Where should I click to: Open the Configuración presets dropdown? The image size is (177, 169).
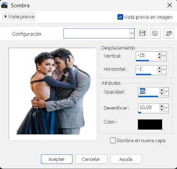(x=132, y=33)
